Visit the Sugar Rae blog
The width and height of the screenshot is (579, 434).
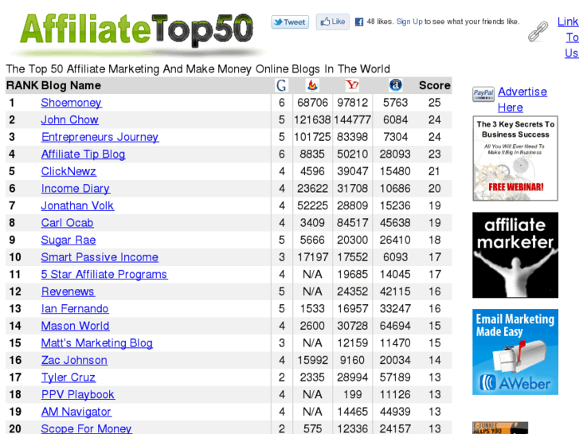(68, 240)
